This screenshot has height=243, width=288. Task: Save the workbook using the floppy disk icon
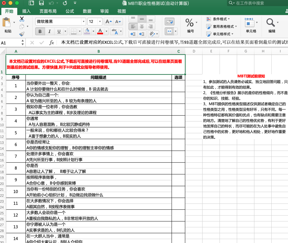[41, 3]
